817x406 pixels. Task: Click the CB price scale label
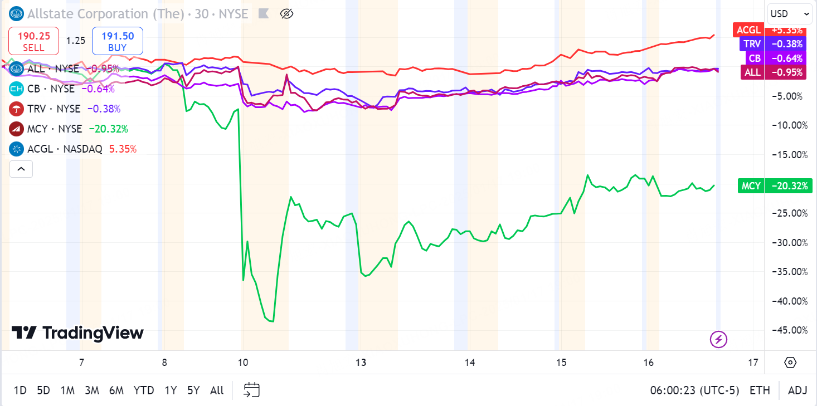(x=776, y=58)
